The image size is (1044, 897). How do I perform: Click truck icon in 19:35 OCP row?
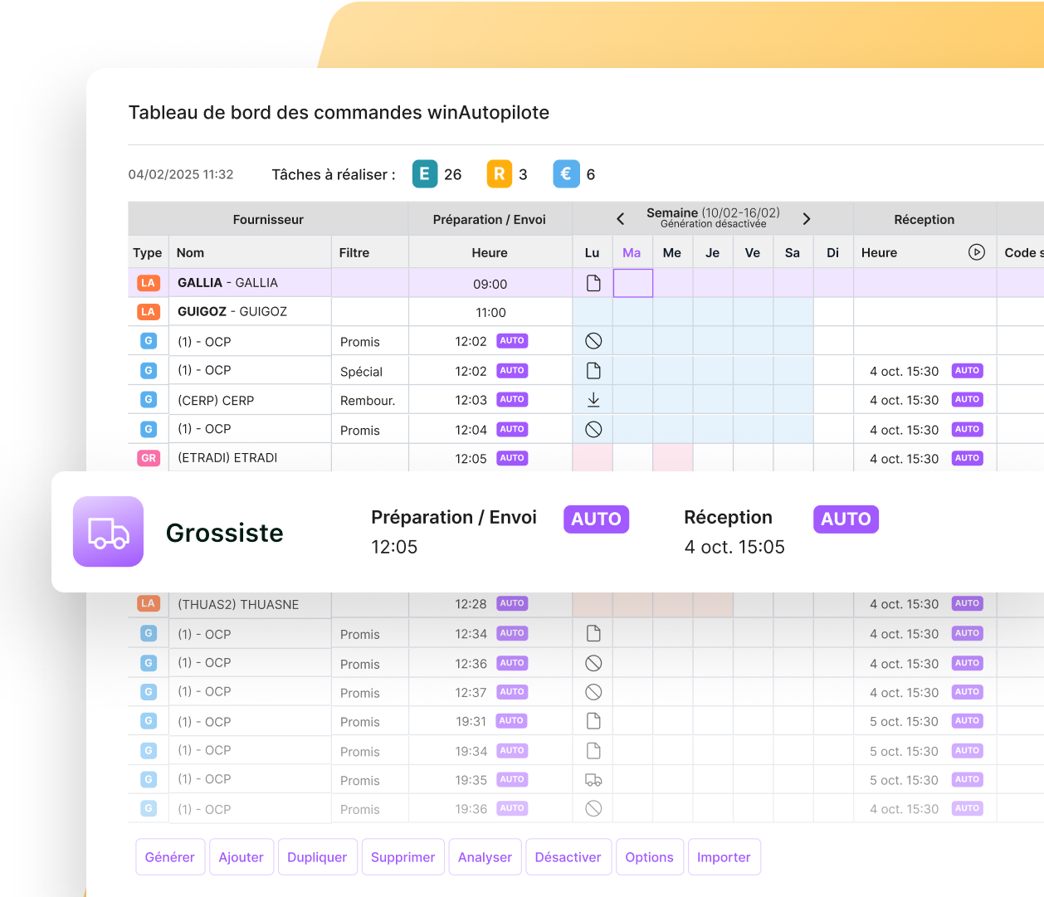click(x=593, y=780)
